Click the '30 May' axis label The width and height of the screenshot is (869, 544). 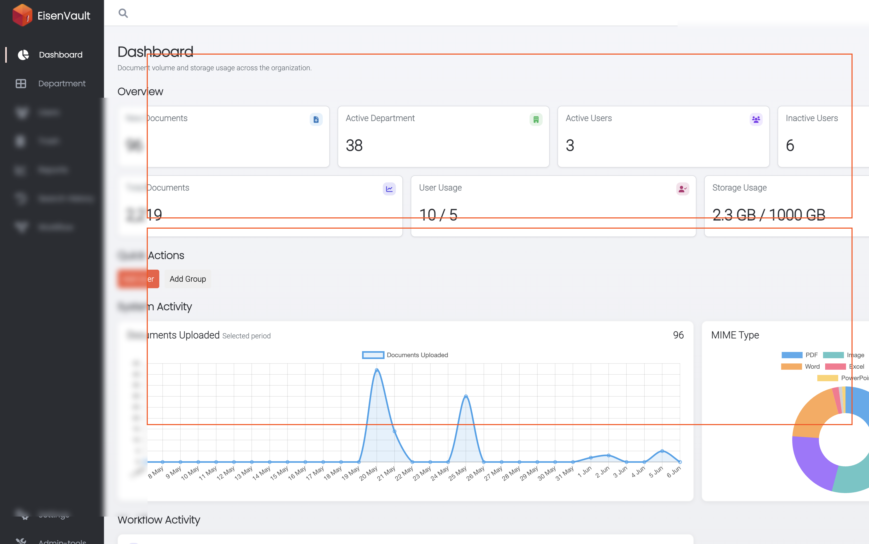coord(547,473)
